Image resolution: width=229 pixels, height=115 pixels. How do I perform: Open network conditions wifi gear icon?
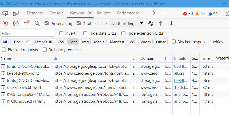coord(150,23)
